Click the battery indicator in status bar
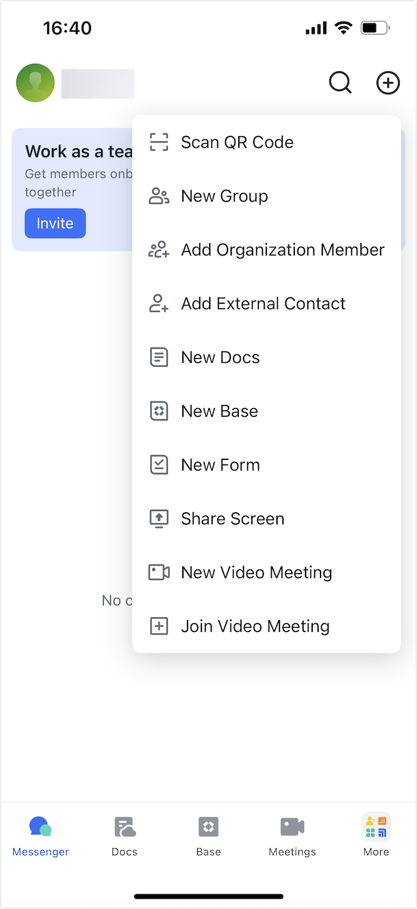 pos(374,27)
